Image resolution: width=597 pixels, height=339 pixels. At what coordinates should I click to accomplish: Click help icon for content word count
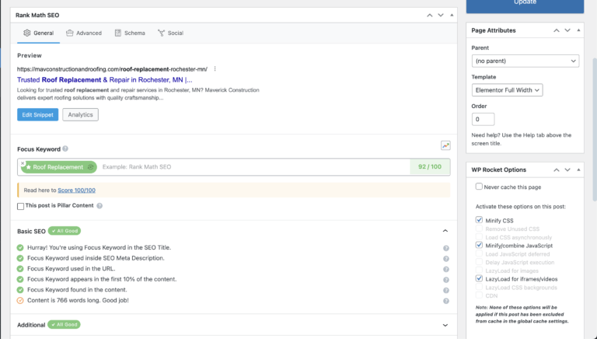tap(445, 300)
